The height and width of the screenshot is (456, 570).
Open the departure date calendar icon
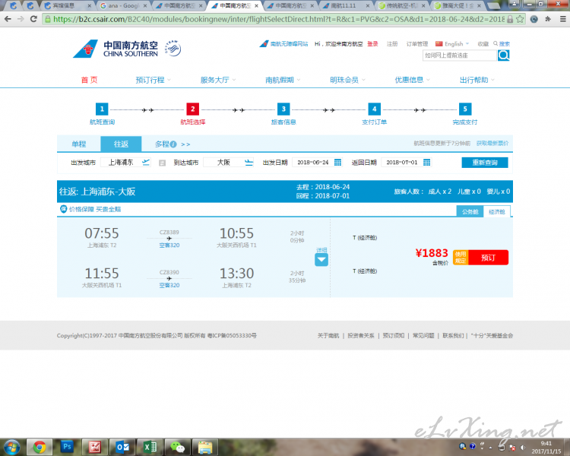[x=337, y=162]
